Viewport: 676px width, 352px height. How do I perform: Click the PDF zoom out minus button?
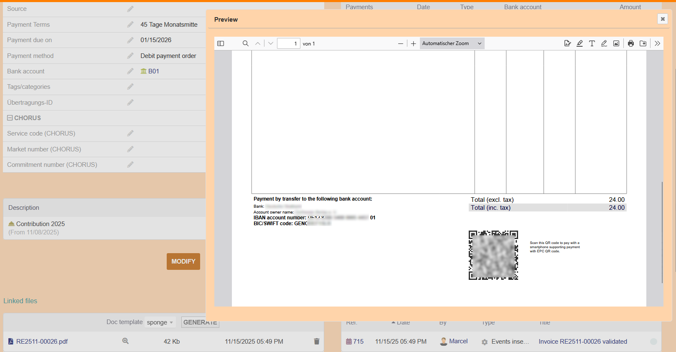pyautogui.click(x=401, y=43)
